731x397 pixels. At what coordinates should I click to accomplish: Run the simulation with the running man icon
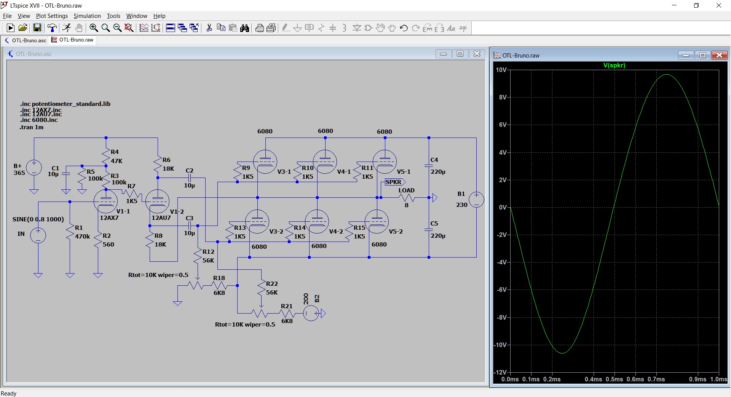click(67, 28)
